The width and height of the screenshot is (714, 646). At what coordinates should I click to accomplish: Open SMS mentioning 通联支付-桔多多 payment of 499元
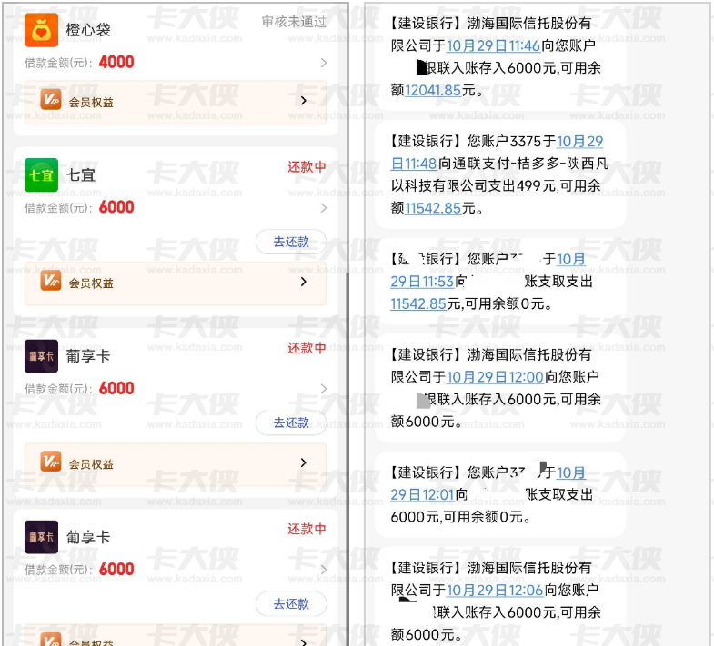tap(500, 174)
